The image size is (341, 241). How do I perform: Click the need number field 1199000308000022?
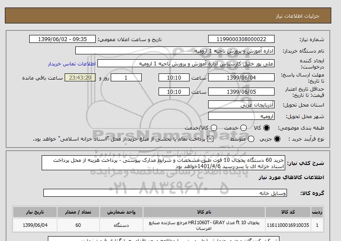pos(241,39)
